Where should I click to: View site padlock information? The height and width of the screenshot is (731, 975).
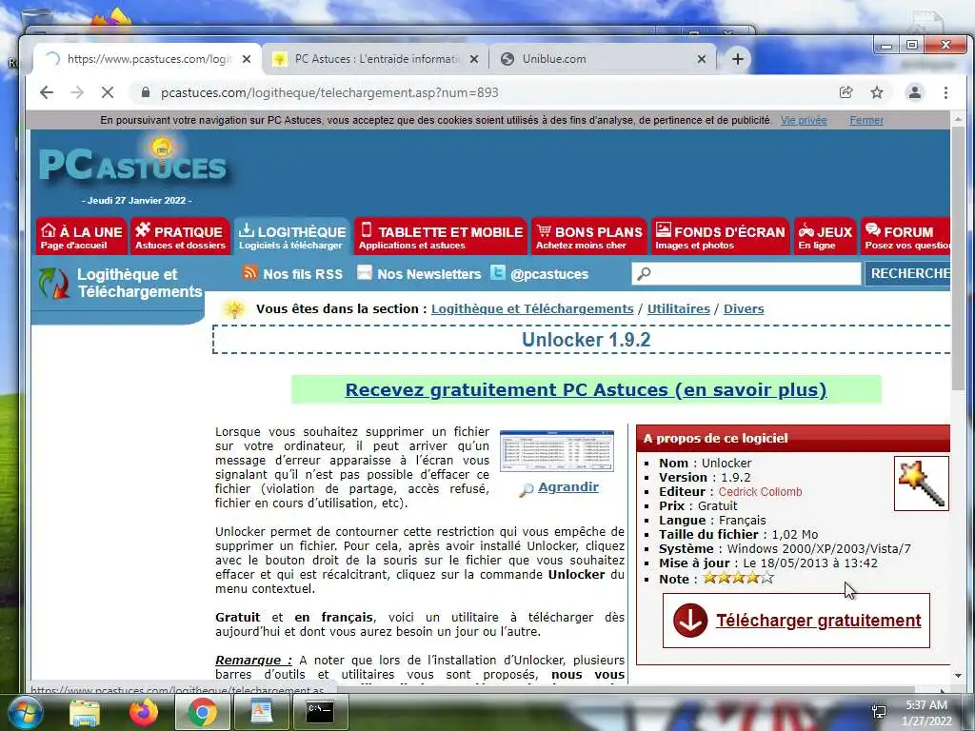(x=146, y=92)
